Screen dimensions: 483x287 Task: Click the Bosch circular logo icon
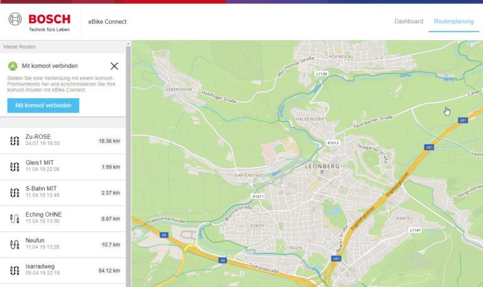click(15, 19)
